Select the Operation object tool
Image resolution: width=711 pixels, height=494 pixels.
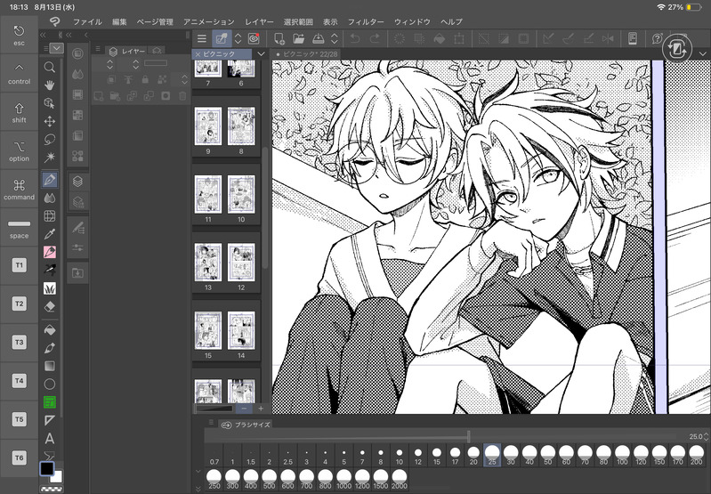50,103
